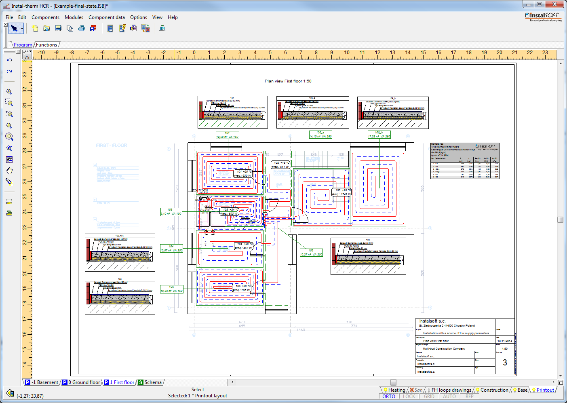The width and height of the screenshot is (567, 403).
Task: Activate the pan hand tool
Action: coord(9,171)
